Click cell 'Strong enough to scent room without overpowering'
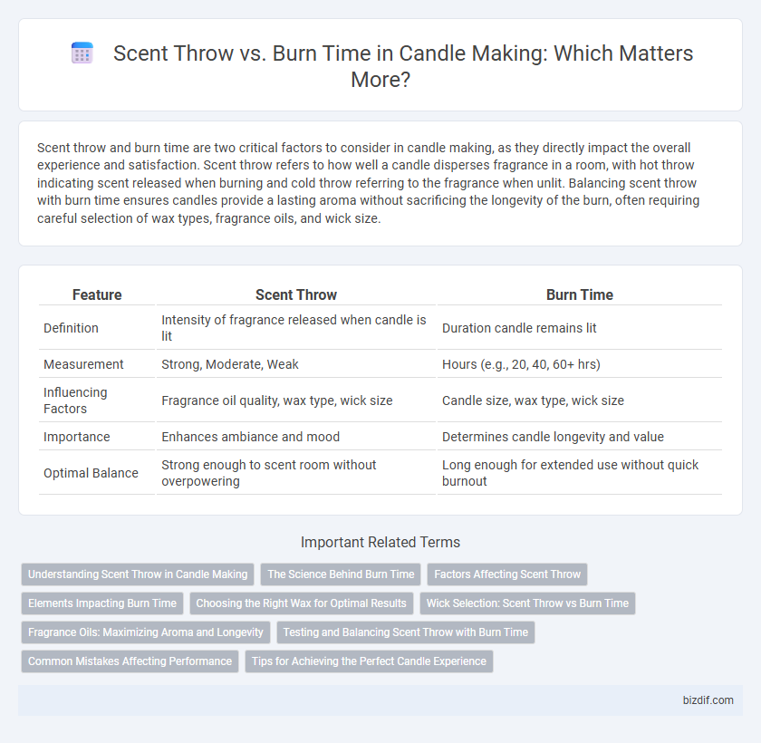The height and width of the screenshot is (743, 761). (296, 473)
